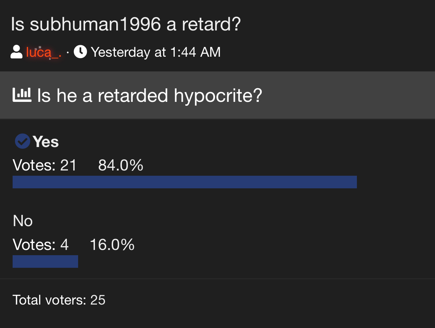Click the poll bar-chart icon
Screen dimensions: 435x328
coord(22,95)
